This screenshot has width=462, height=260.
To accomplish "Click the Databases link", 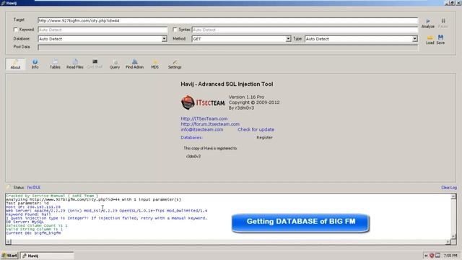I will coord(191,137).
